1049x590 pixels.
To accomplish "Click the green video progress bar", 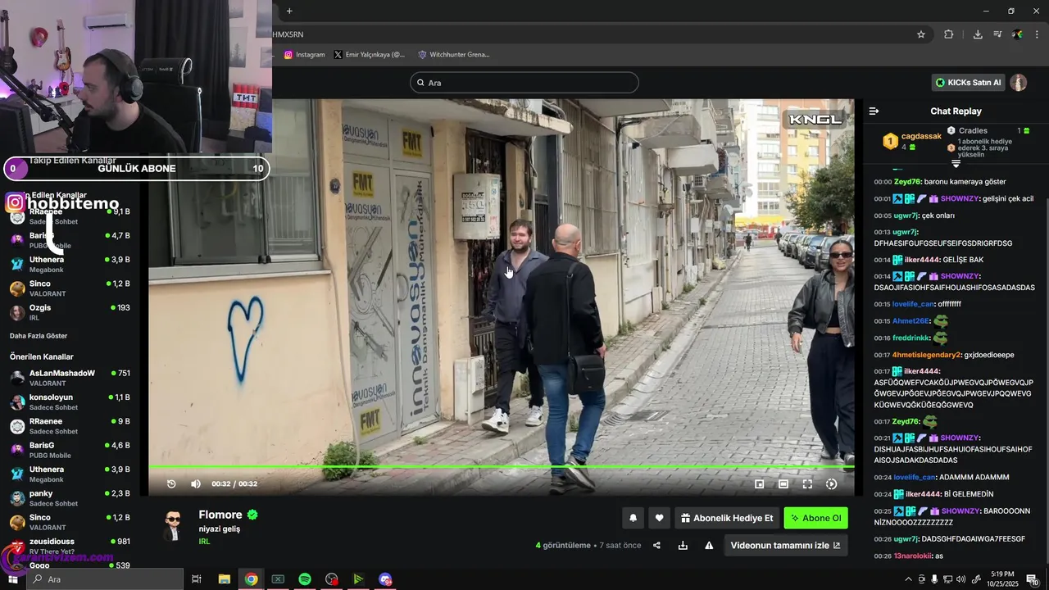I will click(502, 467).
